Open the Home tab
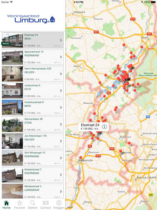The width and height of the screenshot is (157, 210). [7, 205]
